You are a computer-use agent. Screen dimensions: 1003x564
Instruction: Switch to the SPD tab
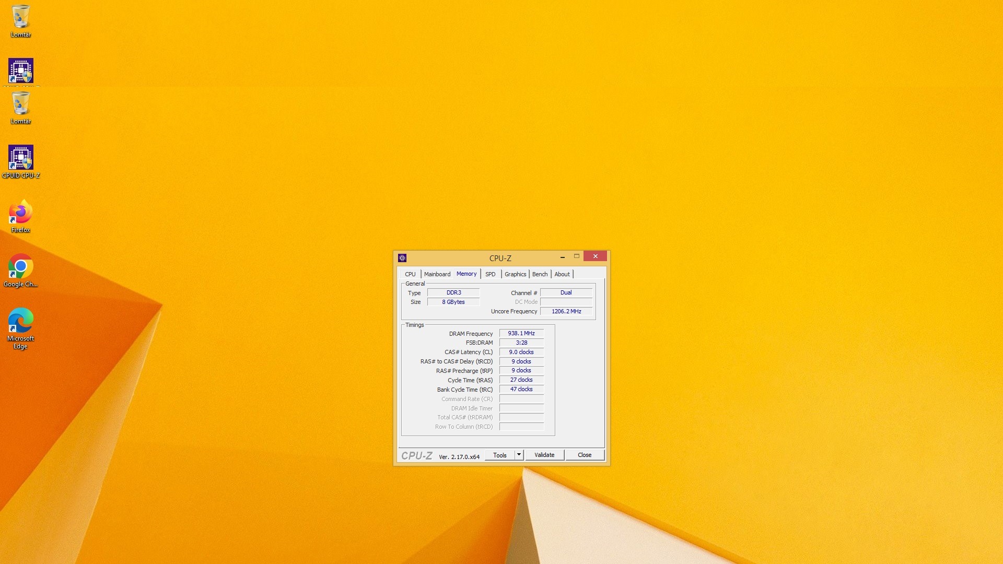(490, 274)
